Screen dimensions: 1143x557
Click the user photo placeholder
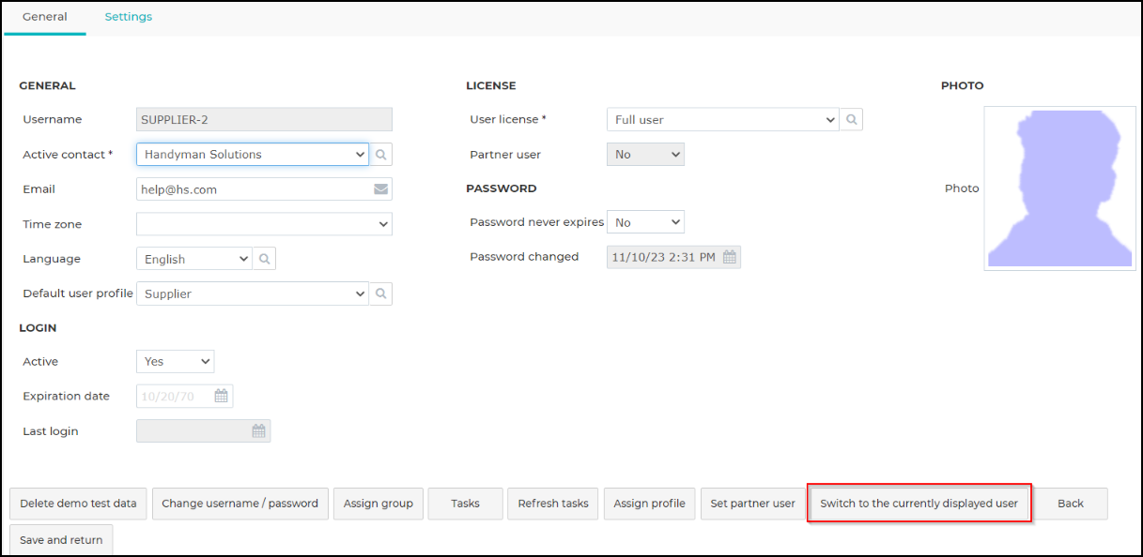pyautogui.click(x=1059, y=188)
